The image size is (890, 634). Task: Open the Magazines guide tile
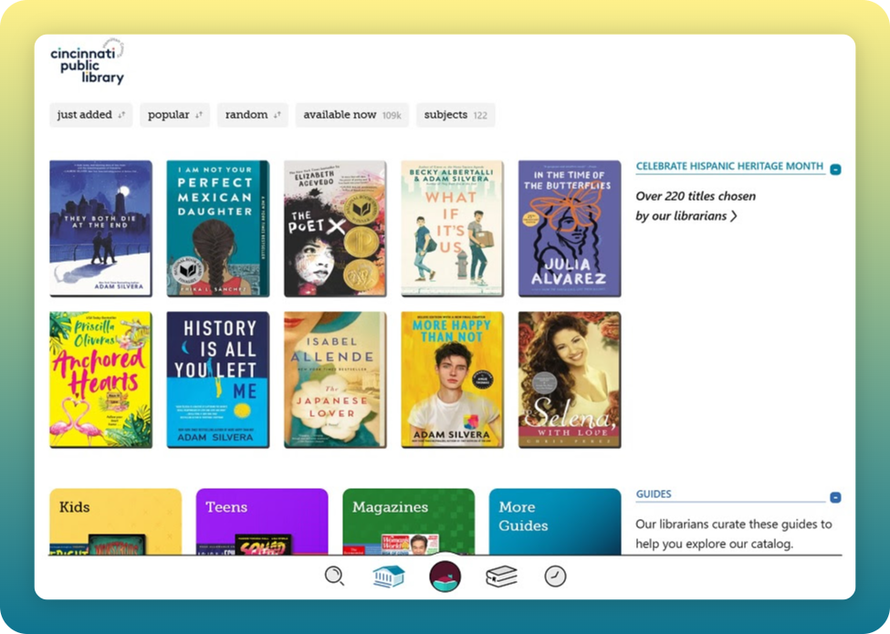[x=408, y=522]
